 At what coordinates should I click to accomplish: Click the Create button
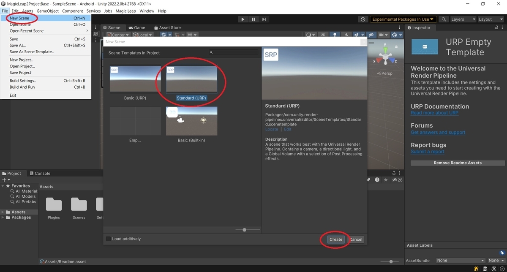(336, 239)
